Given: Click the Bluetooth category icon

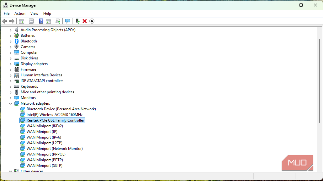Looking at the screenshot, I should [x=17, y=41].
